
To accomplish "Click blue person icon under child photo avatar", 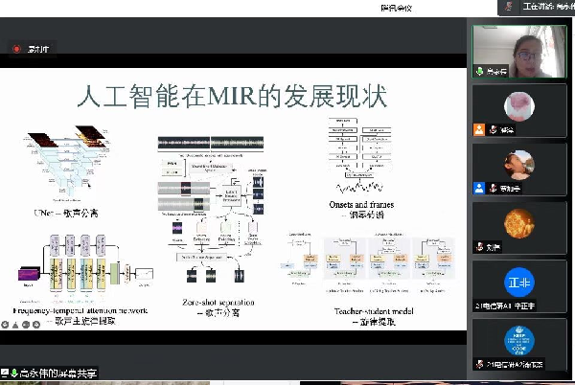I will [x=479, y=189].
